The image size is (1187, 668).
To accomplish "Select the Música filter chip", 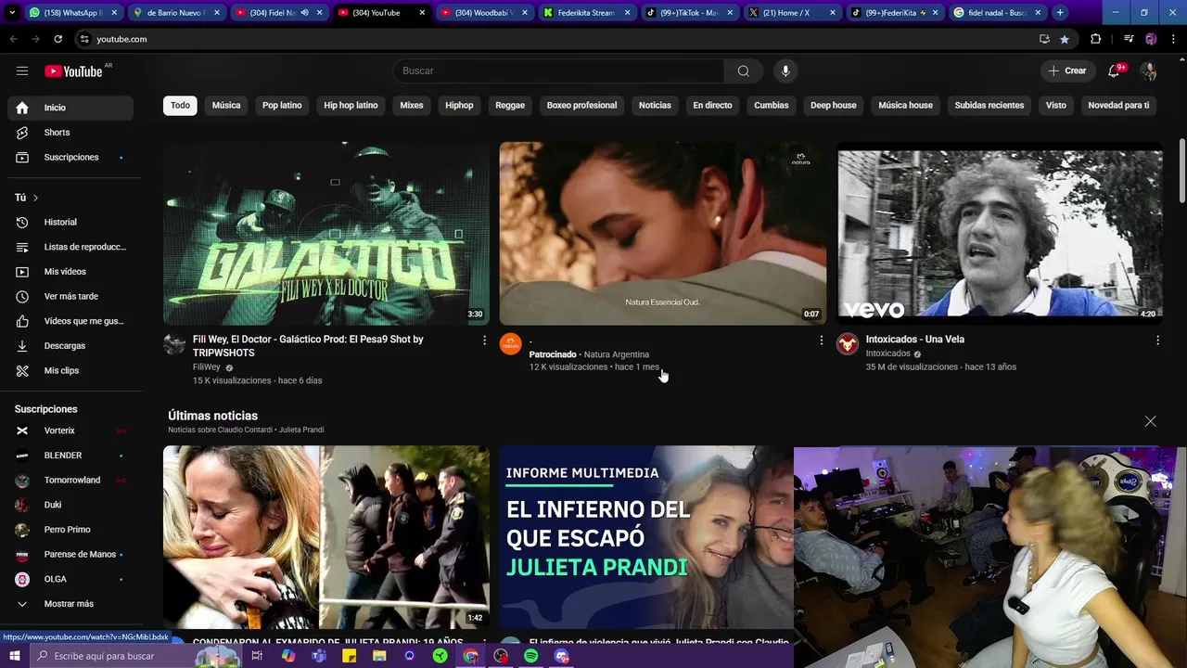I will [x=226, y=106].
